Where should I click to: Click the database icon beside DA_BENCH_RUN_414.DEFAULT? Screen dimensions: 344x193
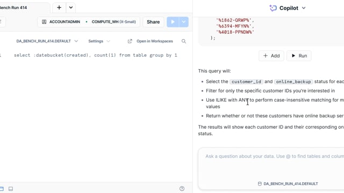260,184
